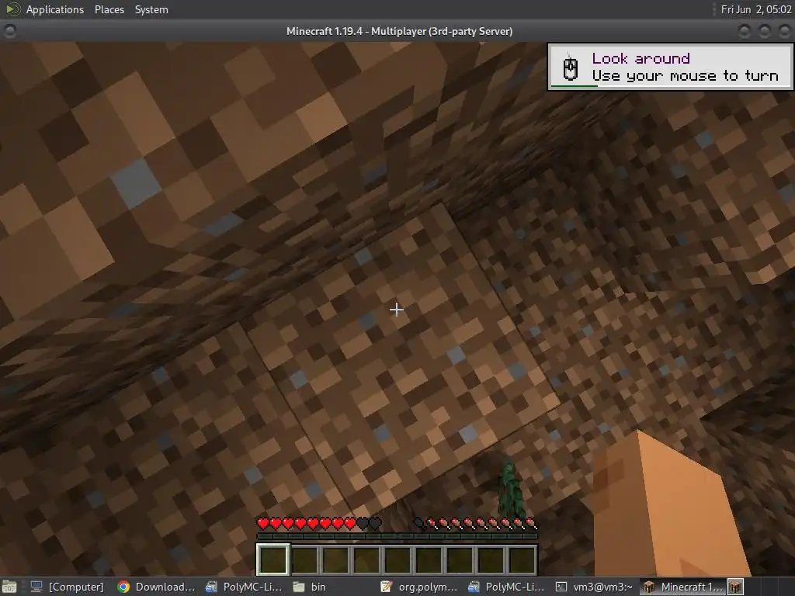Select the middle fifth hotbar slot
The height and width of the screenshot is (596, 795).
coord(397,559)
